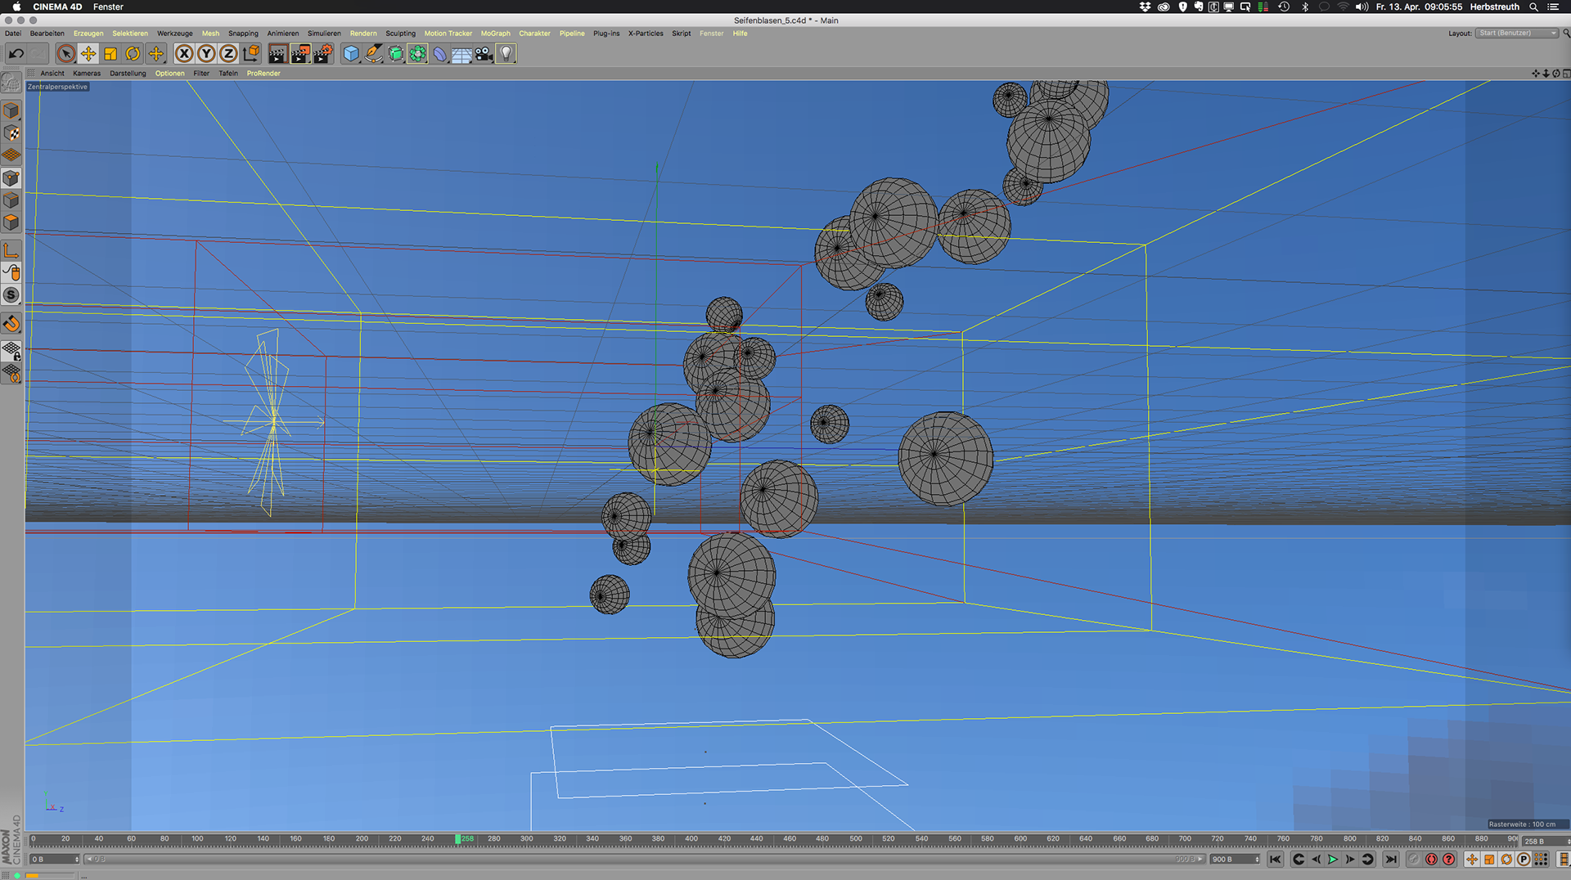This screenshot has height=880, width=1571.
Task: Toggle Z axis lock
Action: [x=228, y=54]
